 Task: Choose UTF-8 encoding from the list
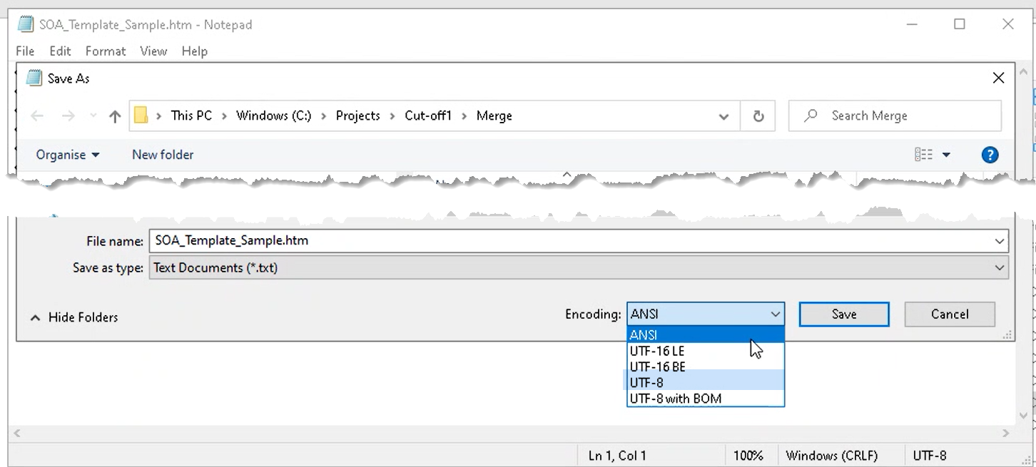[x=706, y=383]
